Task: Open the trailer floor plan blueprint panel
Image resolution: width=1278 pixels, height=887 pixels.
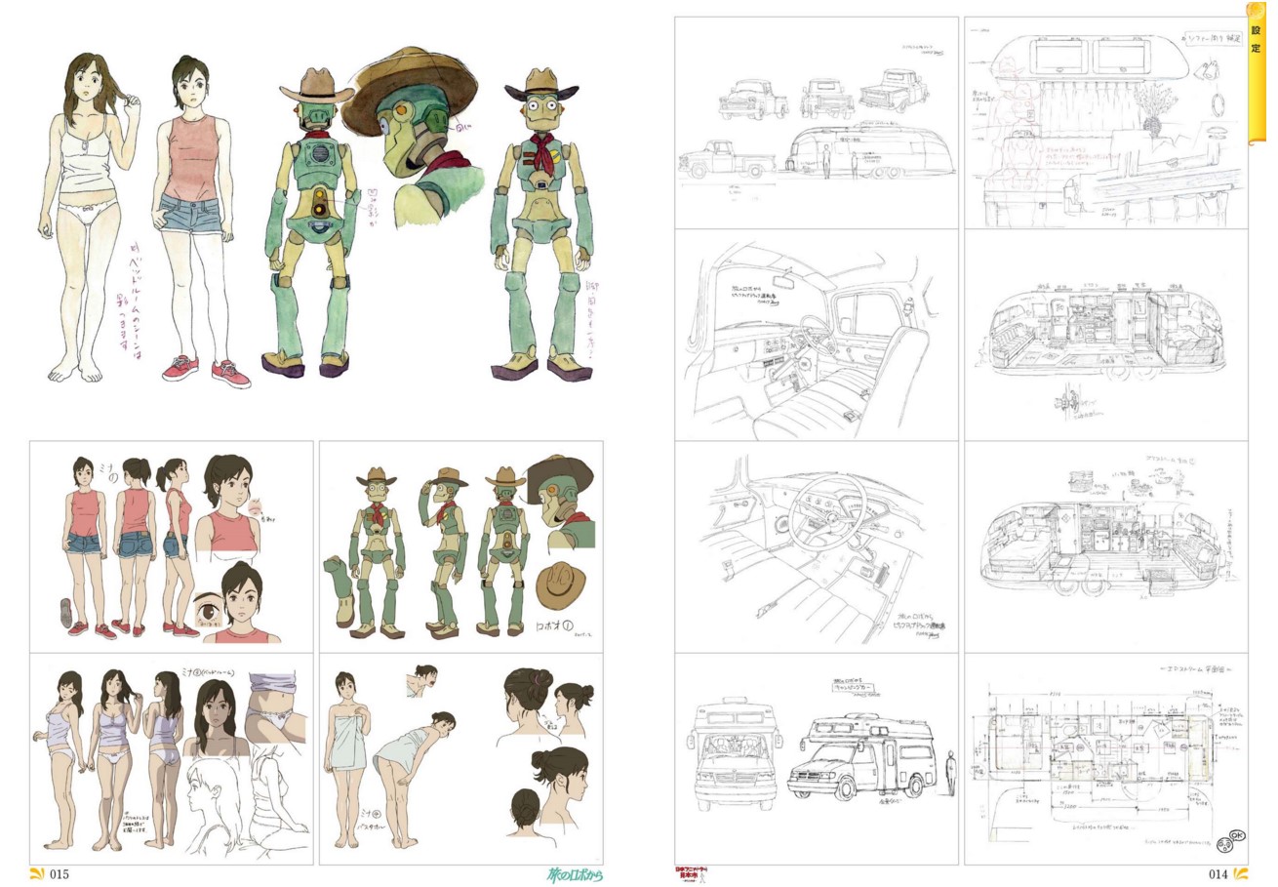Action: point(1105,758)
